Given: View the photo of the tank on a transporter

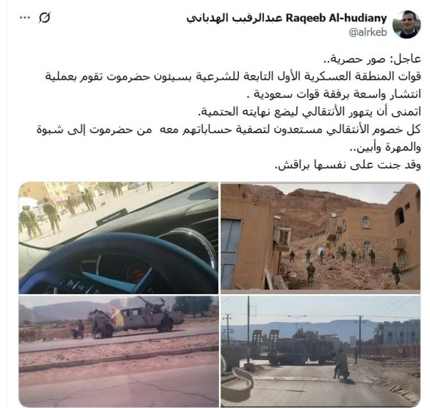Looking at the screenshot, I should [x=320, y=351].
